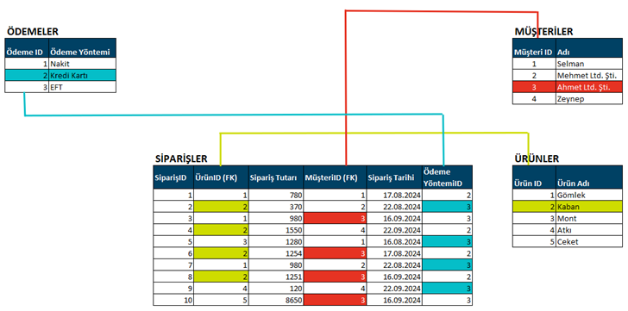This screenshot has height=311, width=628.
Task: Click the ÜrünID (FK) header in SİPARİŞLER
Action: coord(221,177)
